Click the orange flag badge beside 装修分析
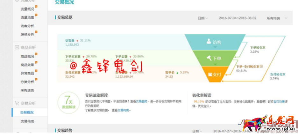Screen dimensions: 298x135 point(36,32)
